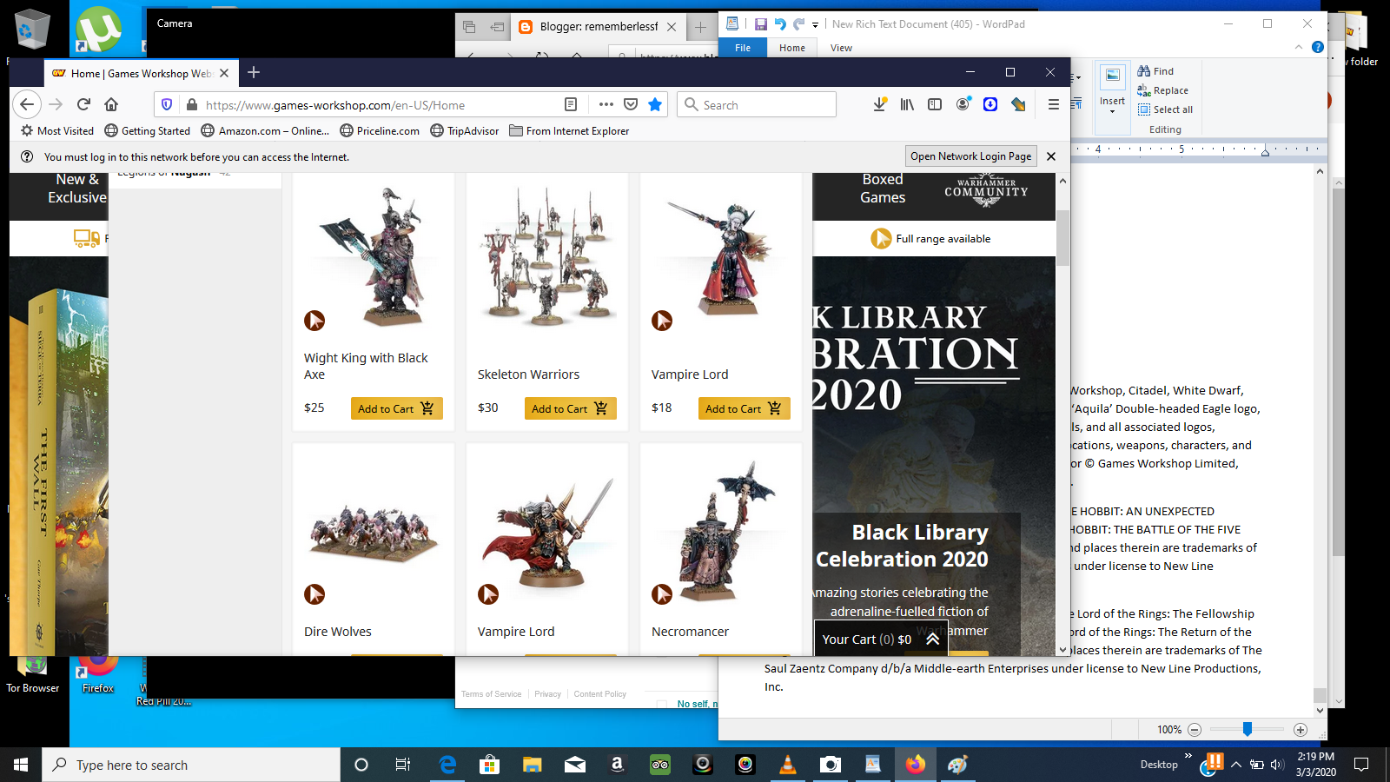Click Open Network Login Page button
Viewport: 1390px width, 782px height.
coord(971,156)
